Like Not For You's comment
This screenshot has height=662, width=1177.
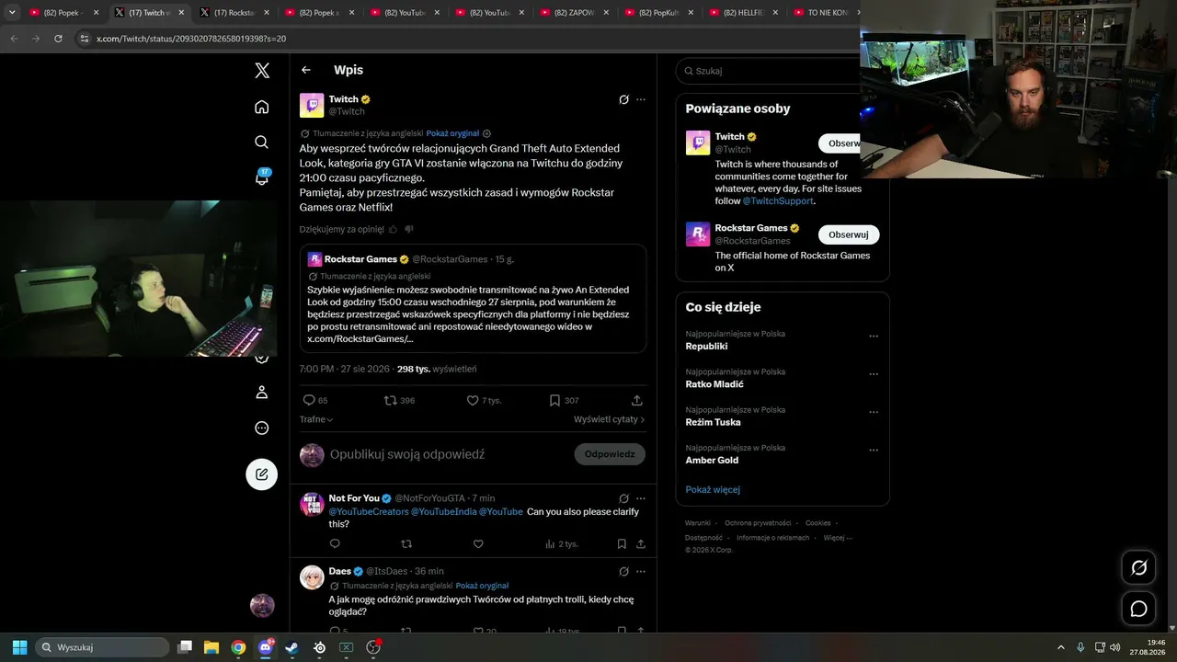478,543
